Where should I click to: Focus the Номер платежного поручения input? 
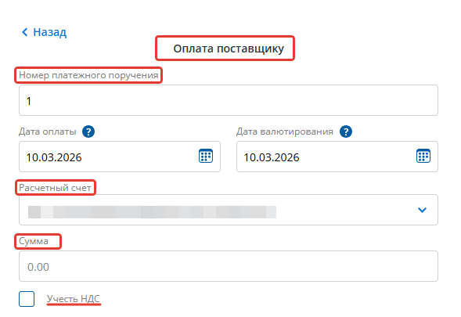tap(229, 100)
